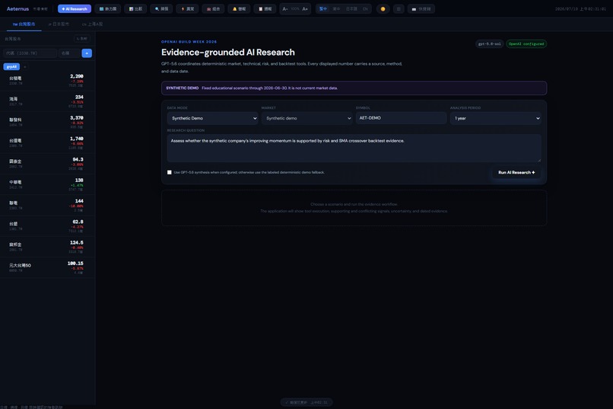
Task: Click the Run AI Research button
Action: (516, 172)
